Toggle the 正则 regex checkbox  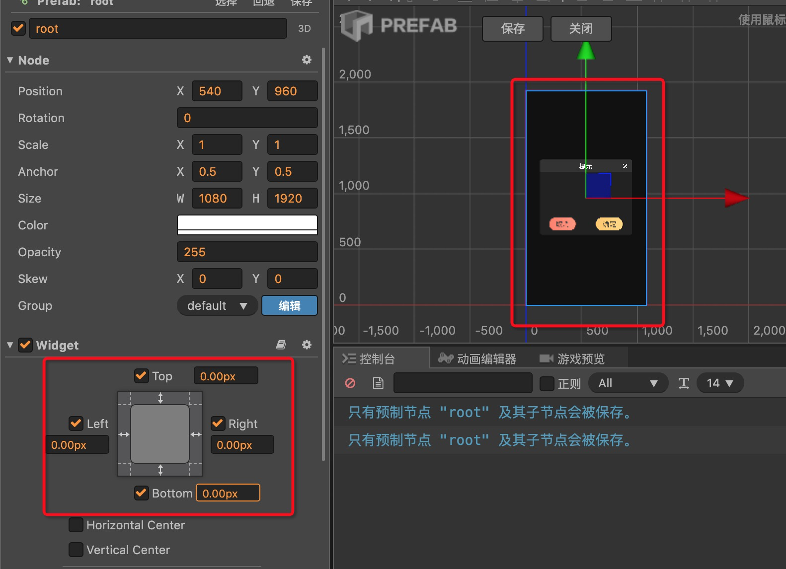coord(547,383)
